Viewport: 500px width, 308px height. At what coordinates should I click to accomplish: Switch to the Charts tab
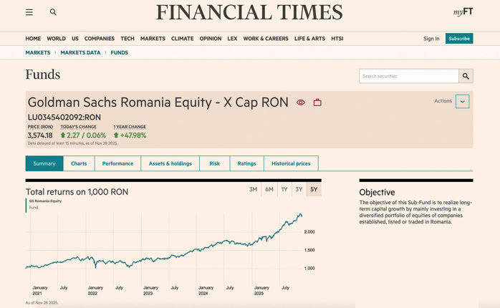coord(79,163)
